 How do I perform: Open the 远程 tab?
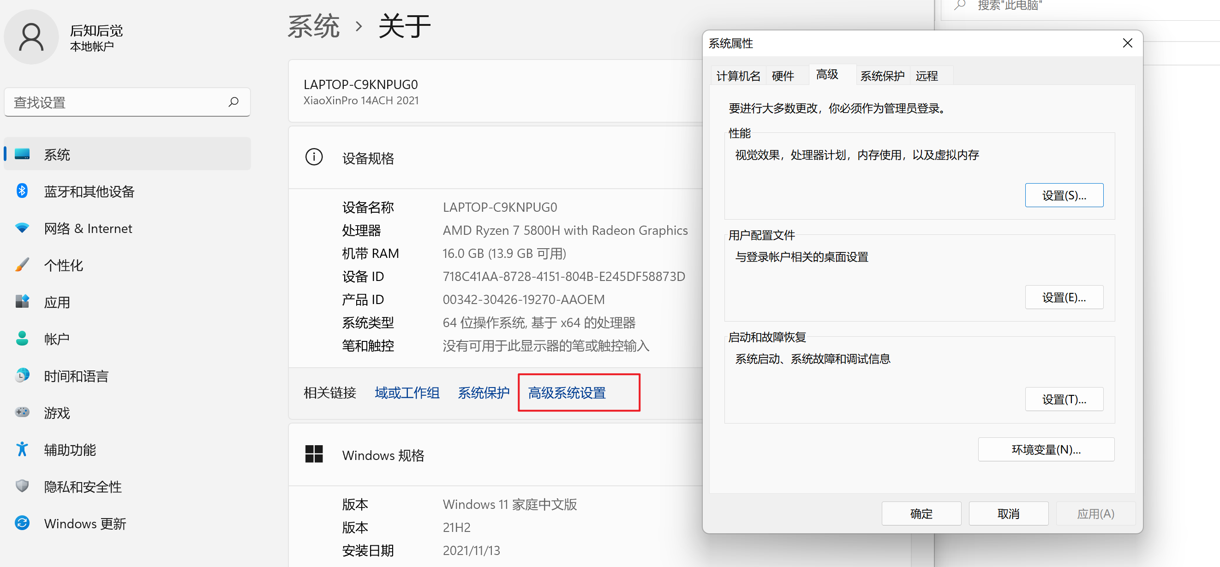(x=927, y=76)
